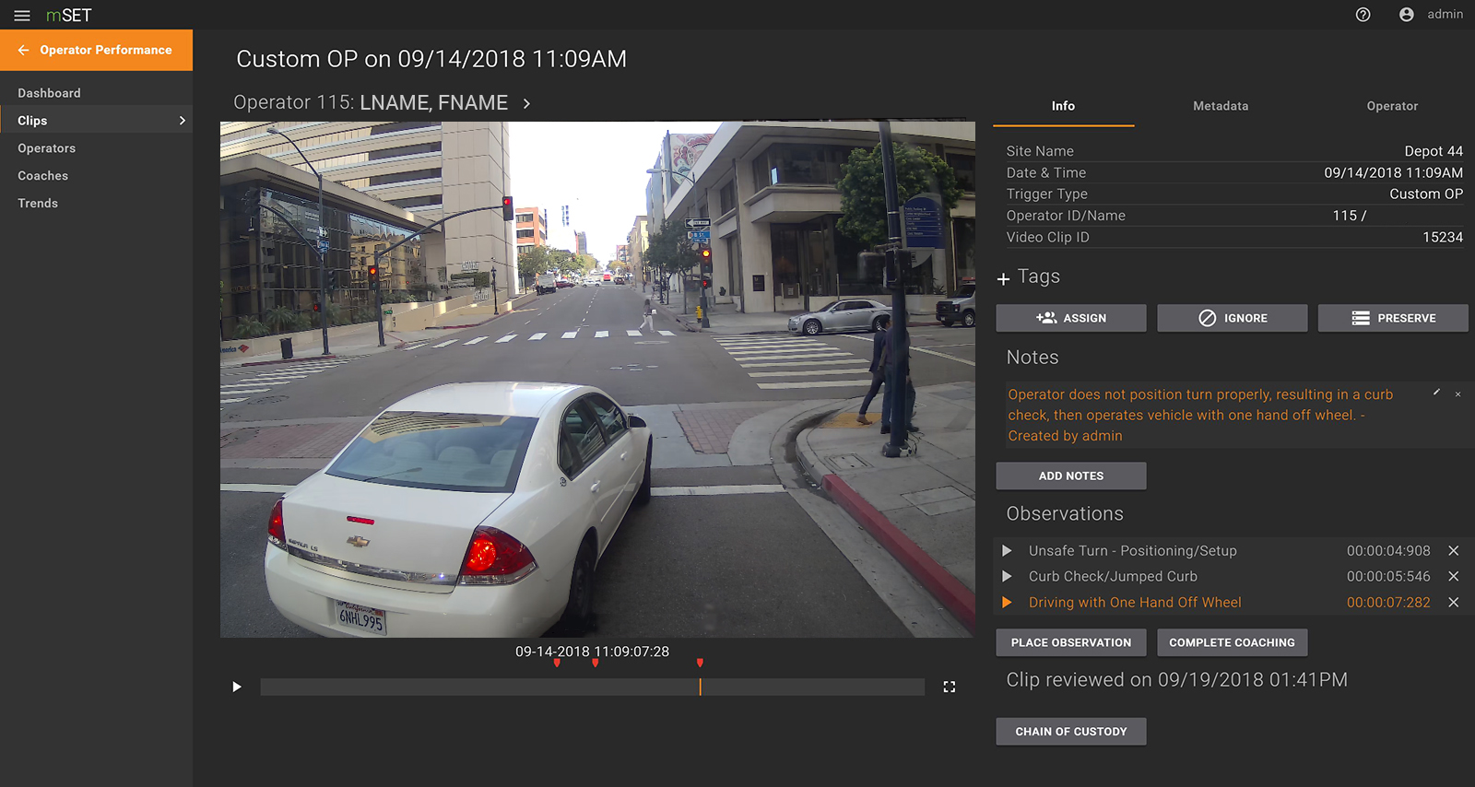The height and width of the screenshot is (787, 1475).
Task: Click back arrow beside Operator Performance
Action: (x=23, y=51)
